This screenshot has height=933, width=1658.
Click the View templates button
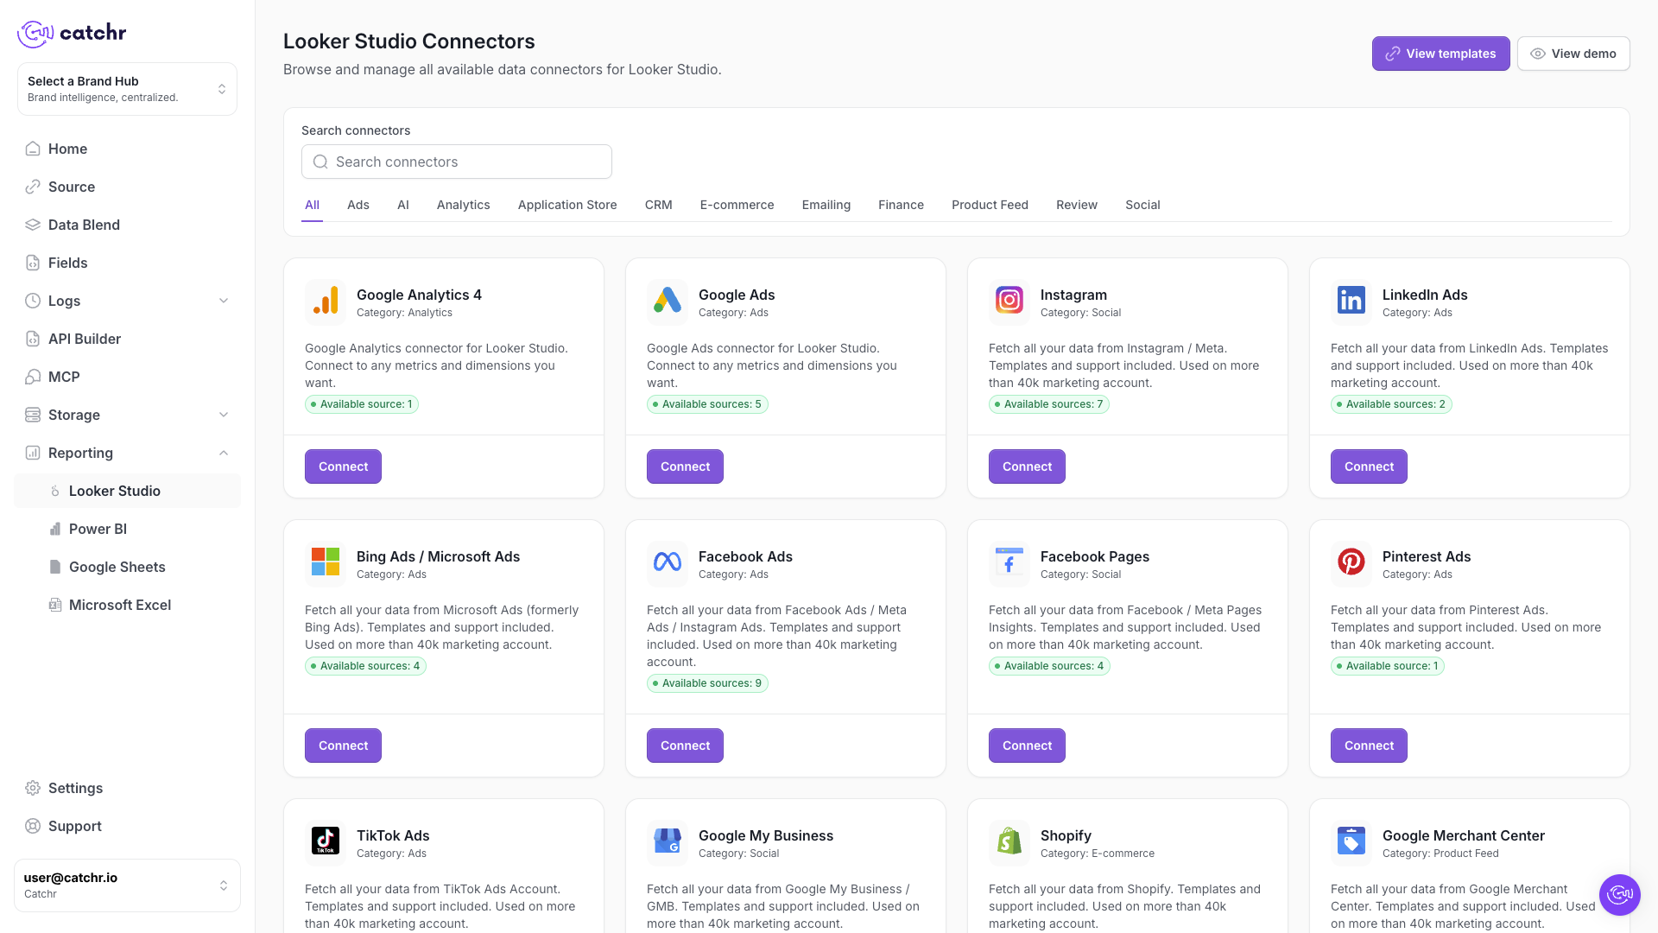(x=1441, y=54)
